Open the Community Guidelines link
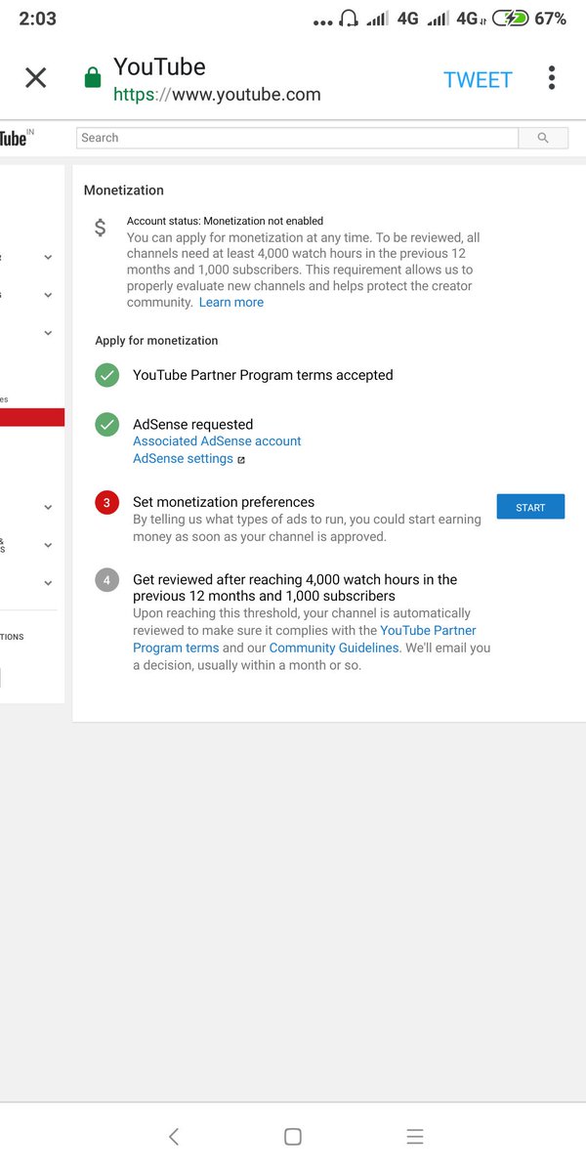 click(x=334, y=648)
